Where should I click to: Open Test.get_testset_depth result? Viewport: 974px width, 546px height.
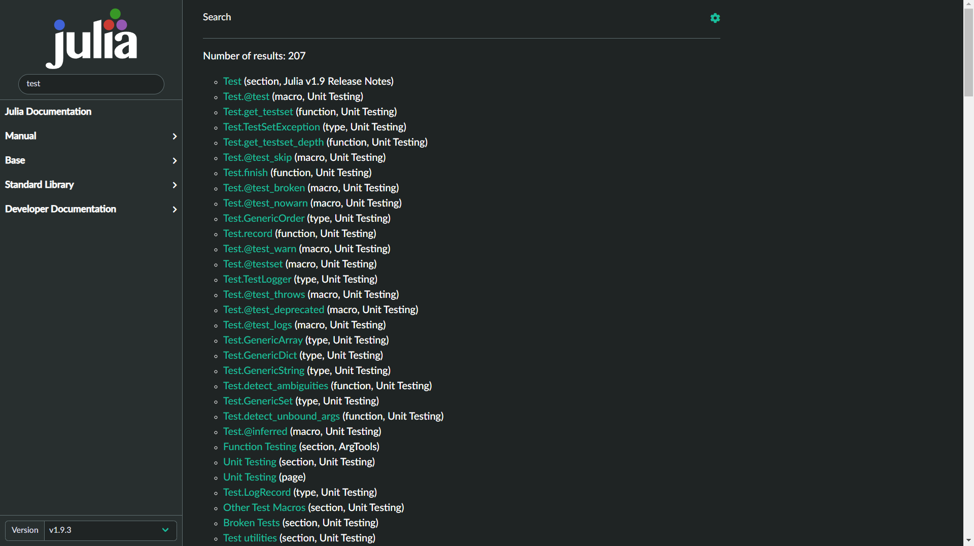(x=273, y=143)
